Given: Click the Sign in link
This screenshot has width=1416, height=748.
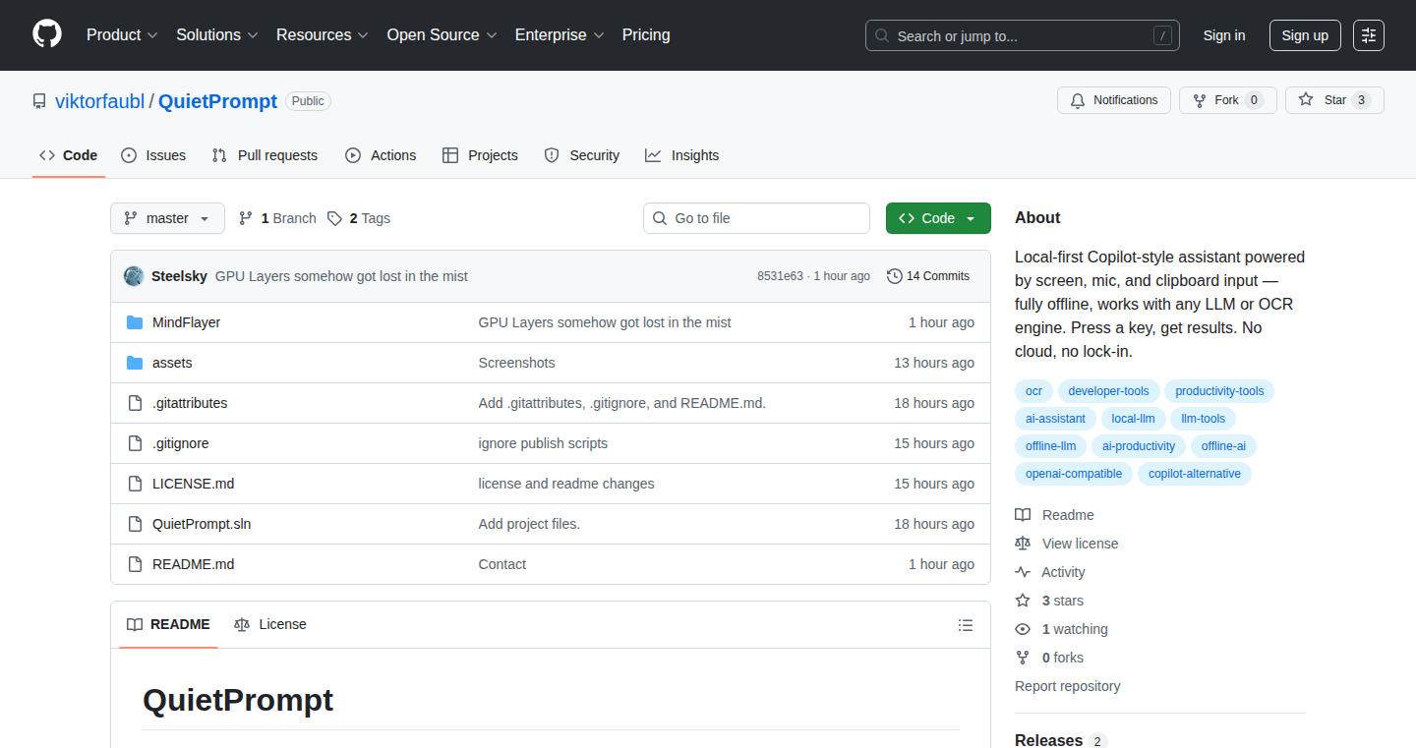Looking at the screenshot, I should [x=1224, y=35].
